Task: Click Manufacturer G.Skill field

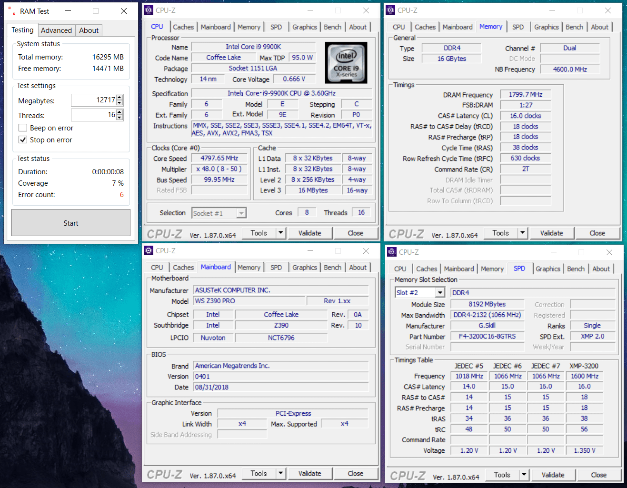Action: pyautogui.click(x=488, y=326)
